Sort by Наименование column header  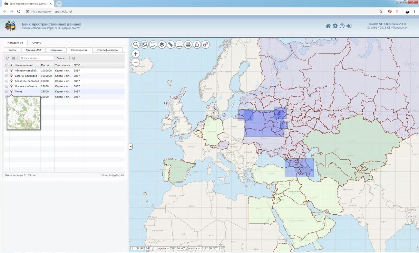27,65
